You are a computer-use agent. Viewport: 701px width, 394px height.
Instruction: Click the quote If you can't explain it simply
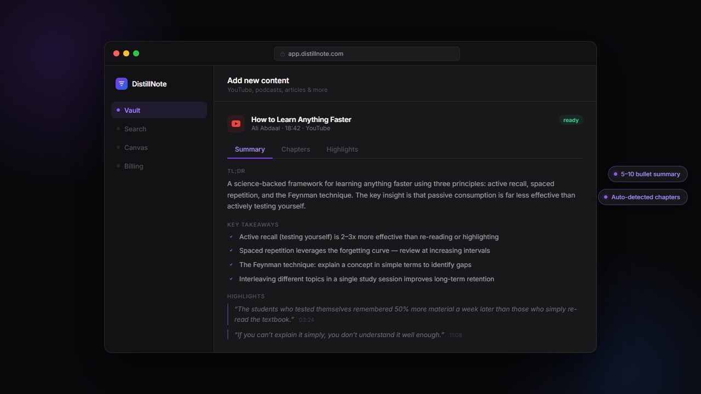click(339, 334)
